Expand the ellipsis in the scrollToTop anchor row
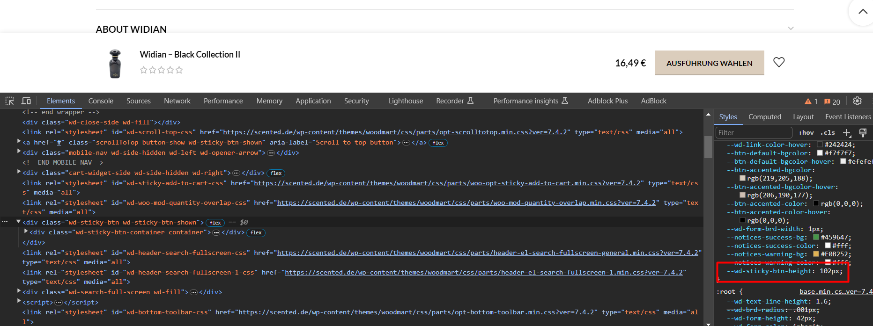 (x=406, y=143)
